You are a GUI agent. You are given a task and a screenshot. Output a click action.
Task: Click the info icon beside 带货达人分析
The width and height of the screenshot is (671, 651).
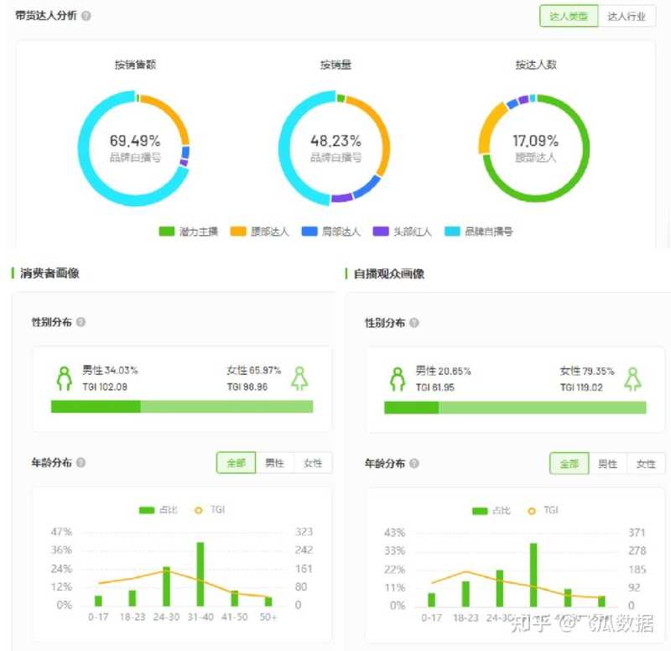[x=86, y=14]
